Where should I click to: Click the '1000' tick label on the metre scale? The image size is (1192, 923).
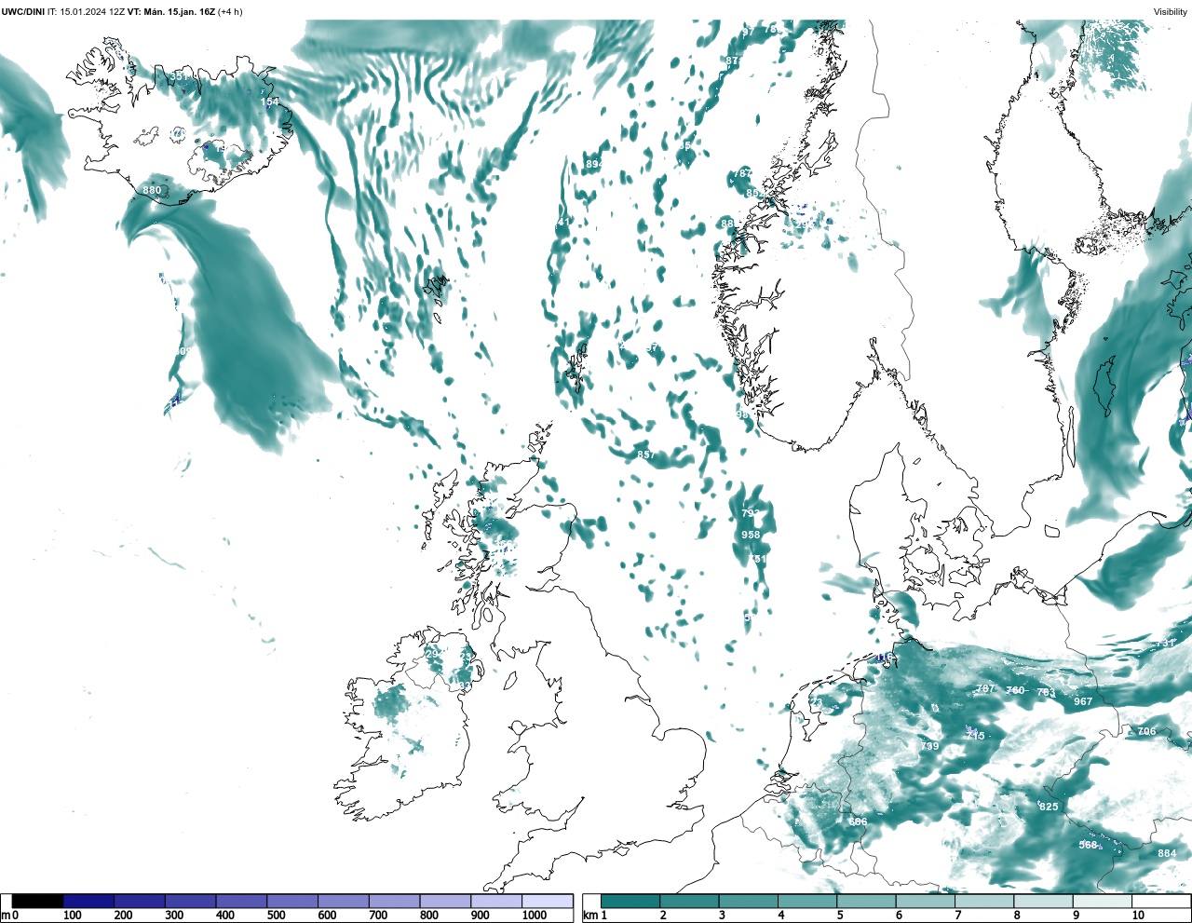pyautogui.click(x=535, y=916)
